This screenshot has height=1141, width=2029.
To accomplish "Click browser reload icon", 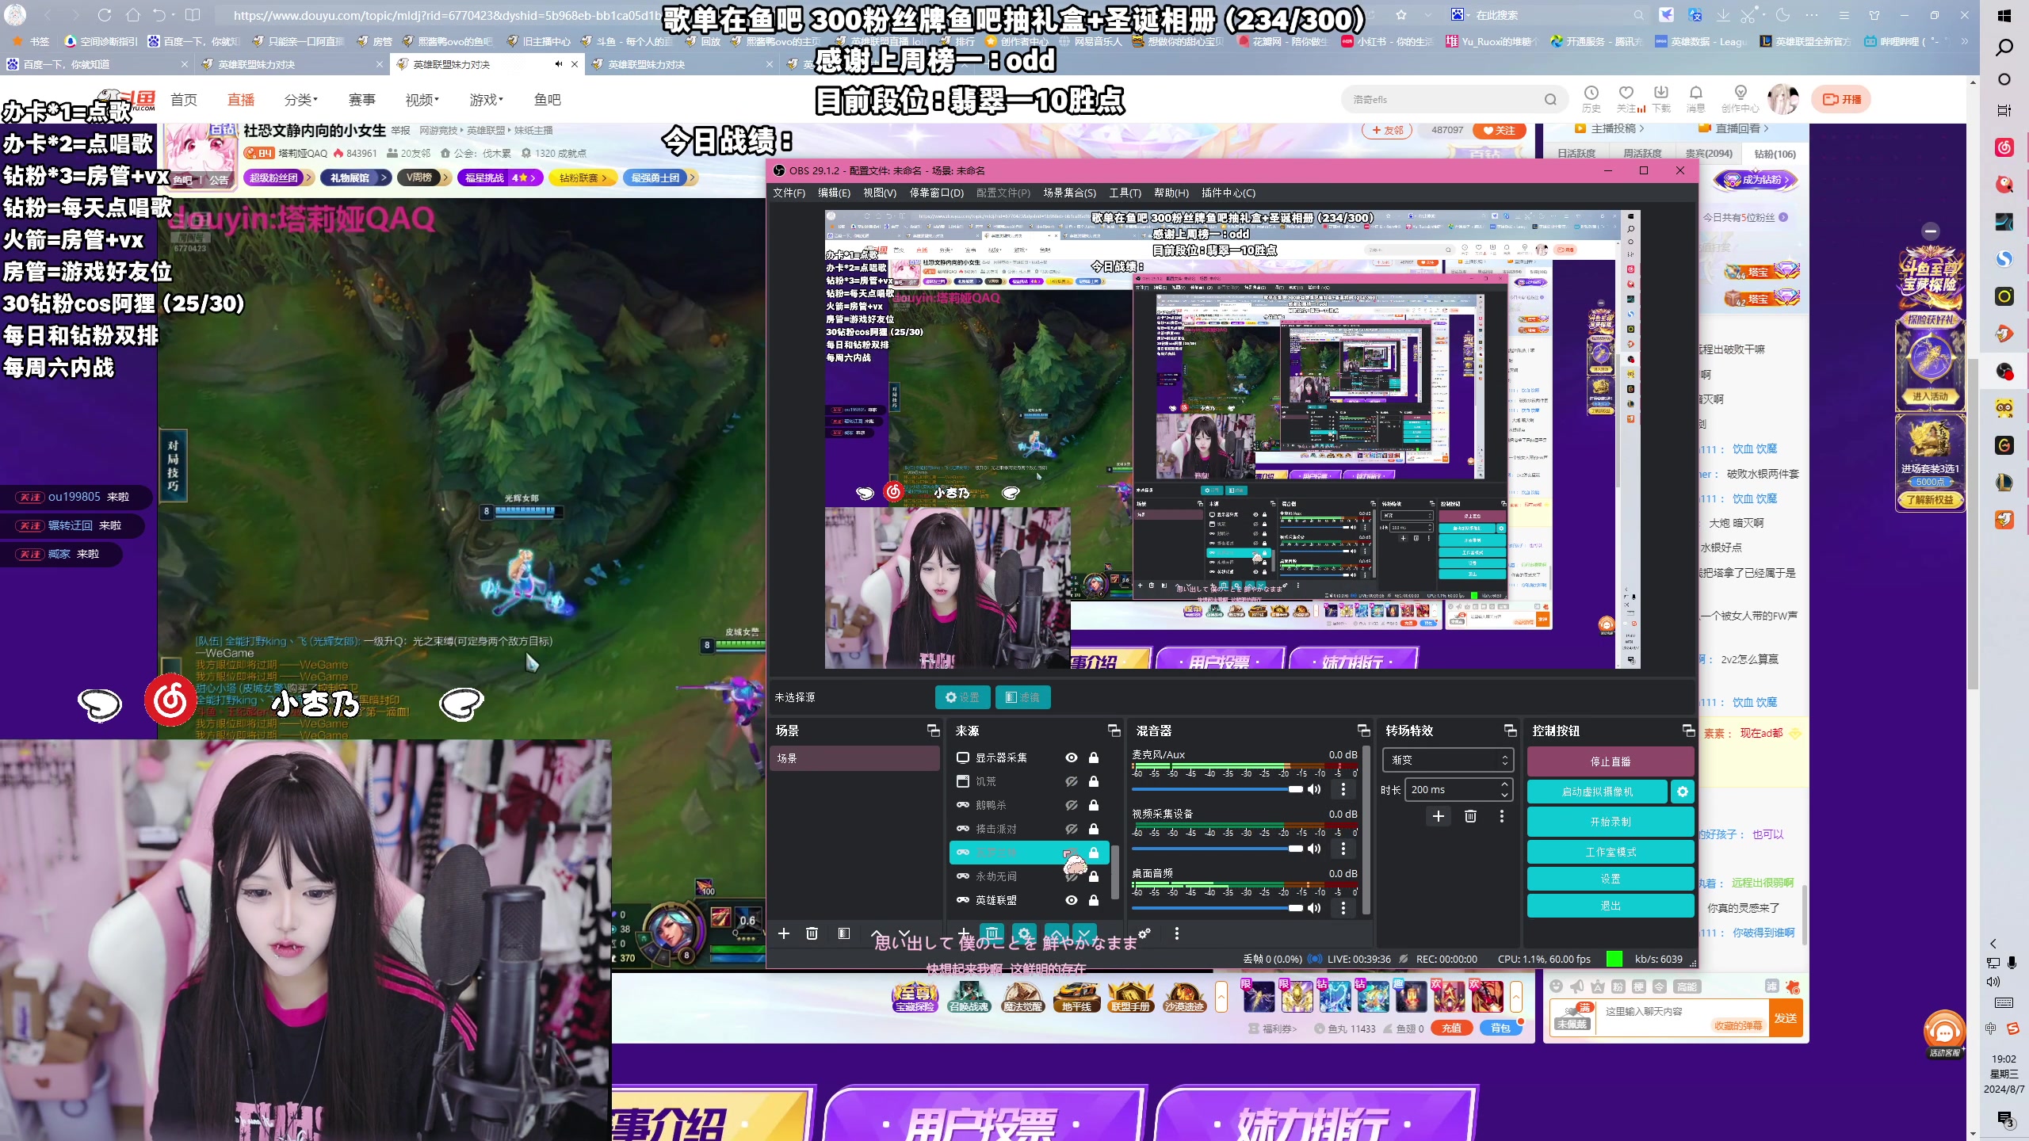I will [x=105, y=15].
